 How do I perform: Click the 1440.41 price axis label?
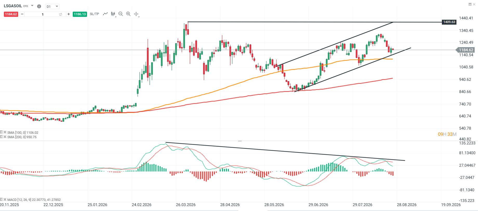point(466,18)
